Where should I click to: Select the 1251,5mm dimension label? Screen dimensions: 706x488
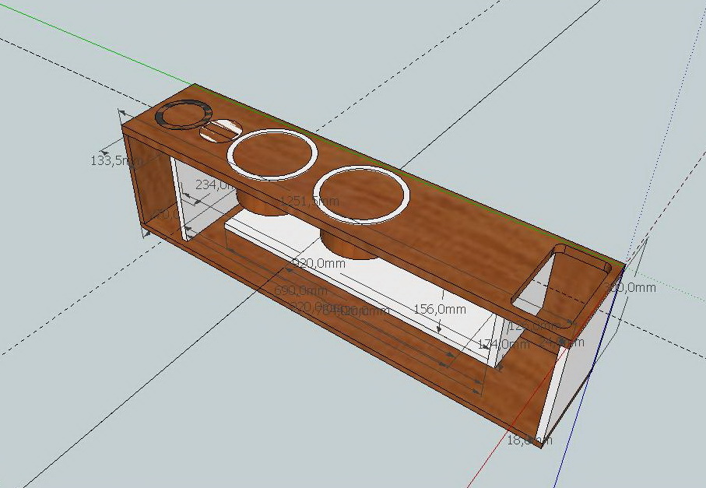tap(309, 201)
